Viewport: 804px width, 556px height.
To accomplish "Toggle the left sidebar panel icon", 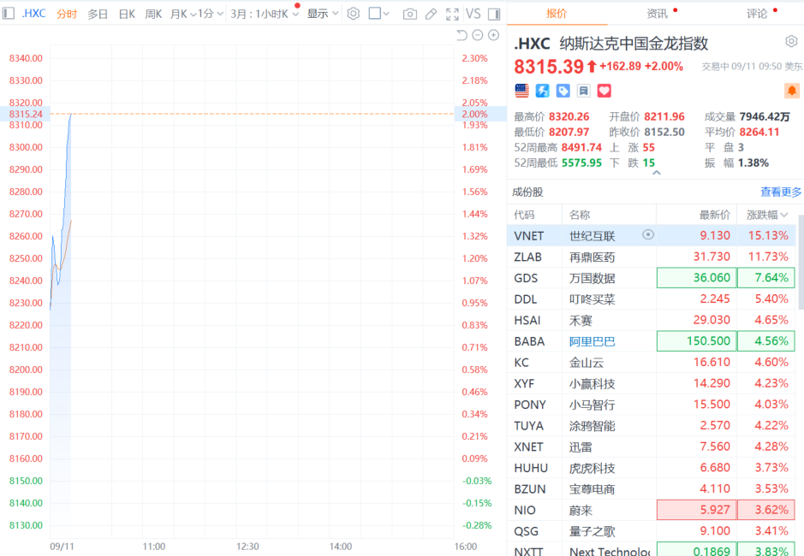I will (x=9, y=14).
